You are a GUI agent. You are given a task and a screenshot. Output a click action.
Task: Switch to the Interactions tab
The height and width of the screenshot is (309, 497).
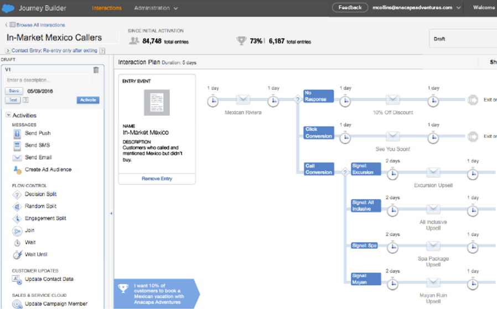106,8
